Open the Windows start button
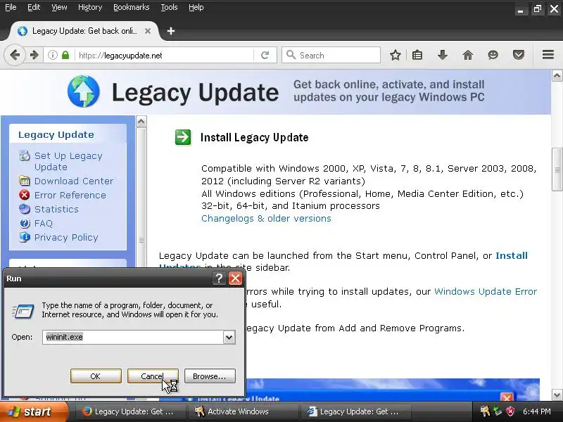Image resolution: width=563 pixels, height=422 pixels. [34, 411]
